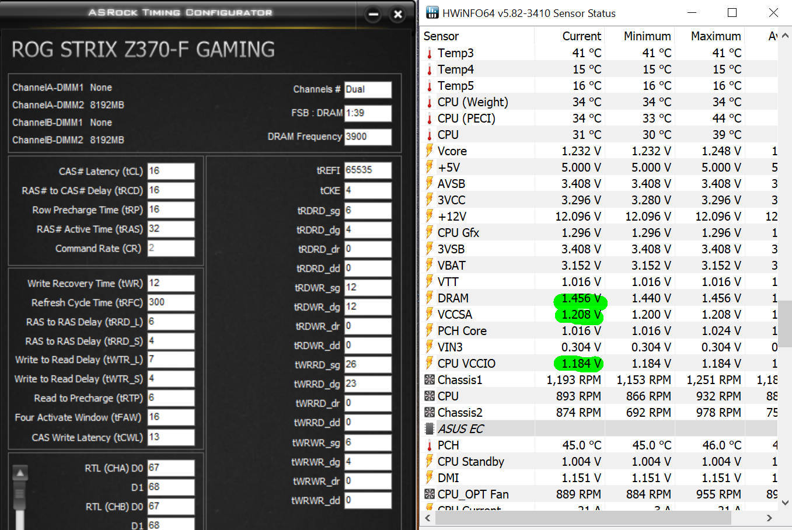Screen dimensions: 792x530
Task: Select the tWRWR_sg value field
Action: tap(368, 442)
